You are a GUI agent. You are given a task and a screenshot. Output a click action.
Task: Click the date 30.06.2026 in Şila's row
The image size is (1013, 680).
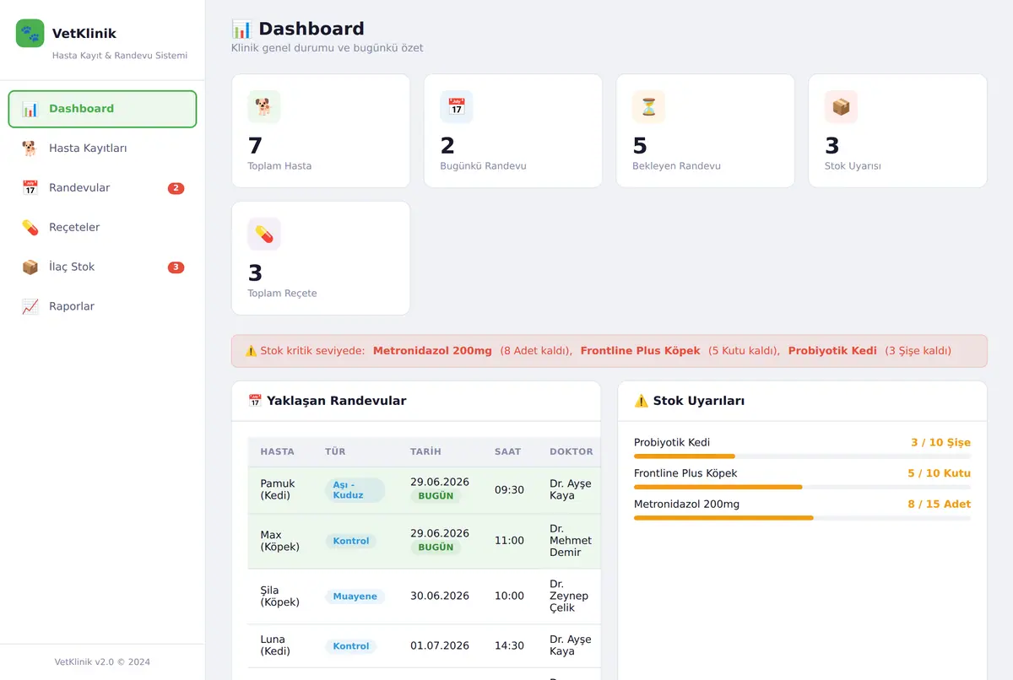pos(440,596)
